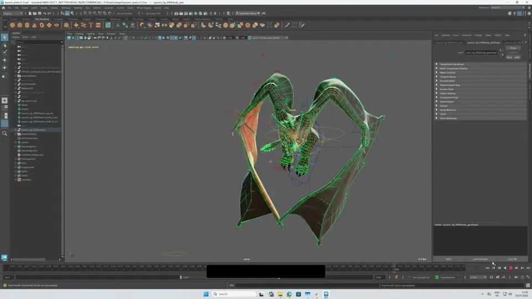Click the mesh name input field

(x=481, y=53)
